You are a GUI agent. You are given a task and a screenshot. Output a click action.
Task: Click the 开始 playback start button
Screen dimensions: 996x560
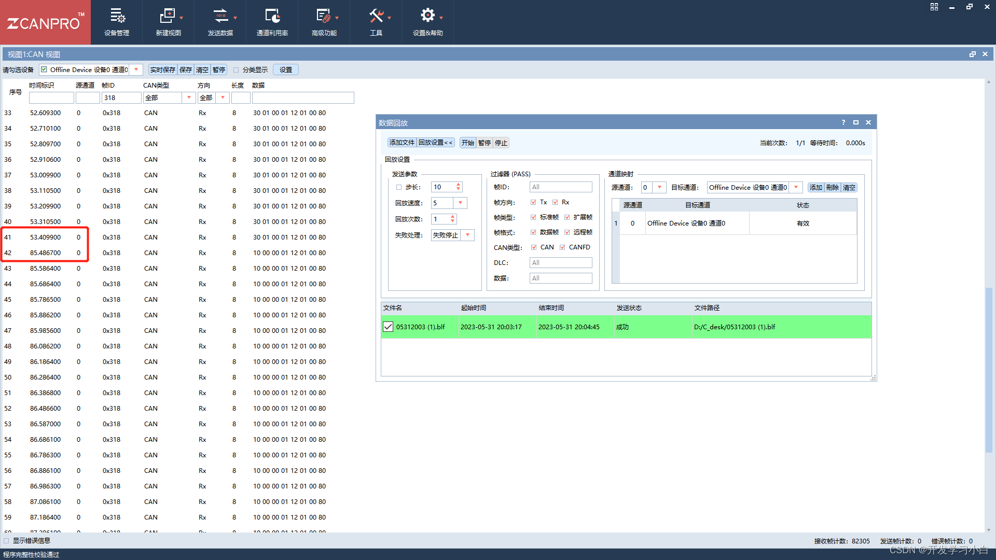[467, 143]
